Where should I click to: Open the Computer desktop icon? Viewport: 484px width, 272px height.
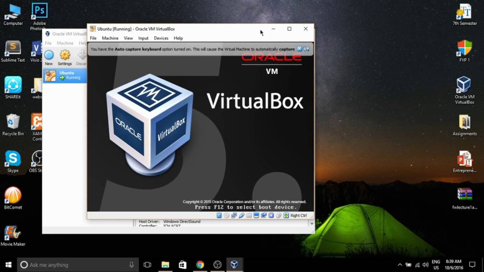click(x=13, y=15)
